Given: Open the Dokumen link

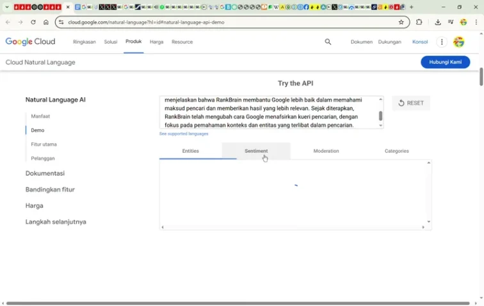Looking at the screenshot, I should coord(362,42).
